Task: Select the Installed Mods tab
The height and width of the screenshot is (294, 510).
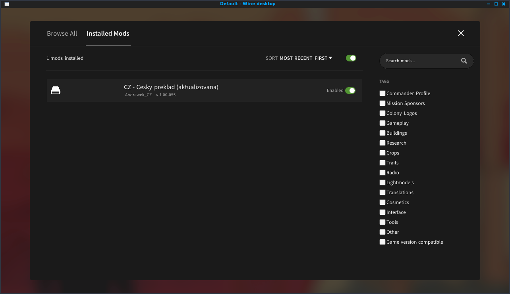Action: tap(108, 34)
